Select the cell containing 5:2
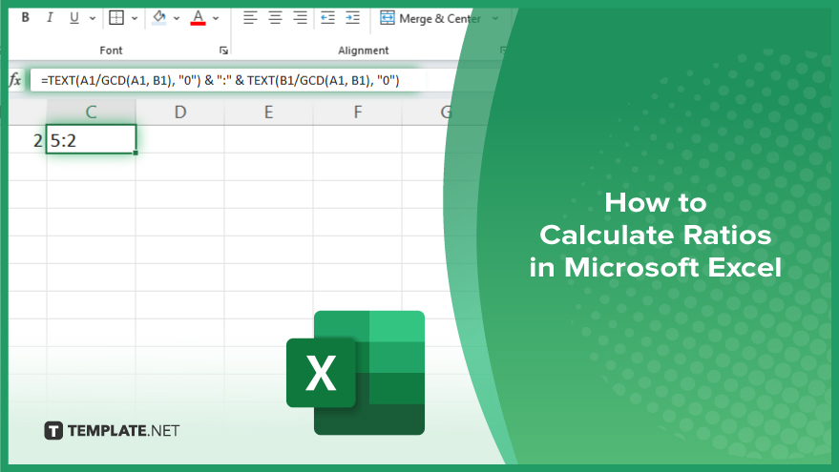The height and width of the screenshot is (472, 839). pos(91,139)
